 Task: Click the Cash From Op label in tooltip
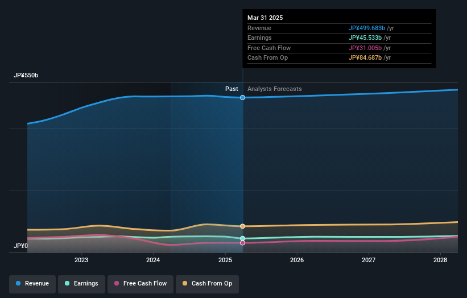click(267, 58)
